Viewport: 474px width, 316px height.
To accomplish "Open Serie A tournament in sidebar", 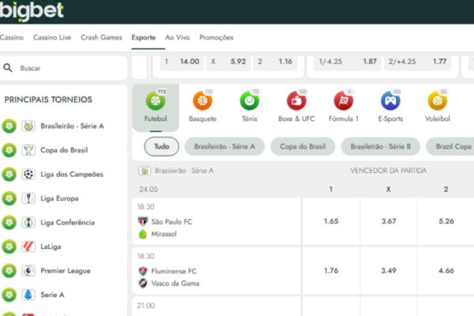I will pos(52,295).
